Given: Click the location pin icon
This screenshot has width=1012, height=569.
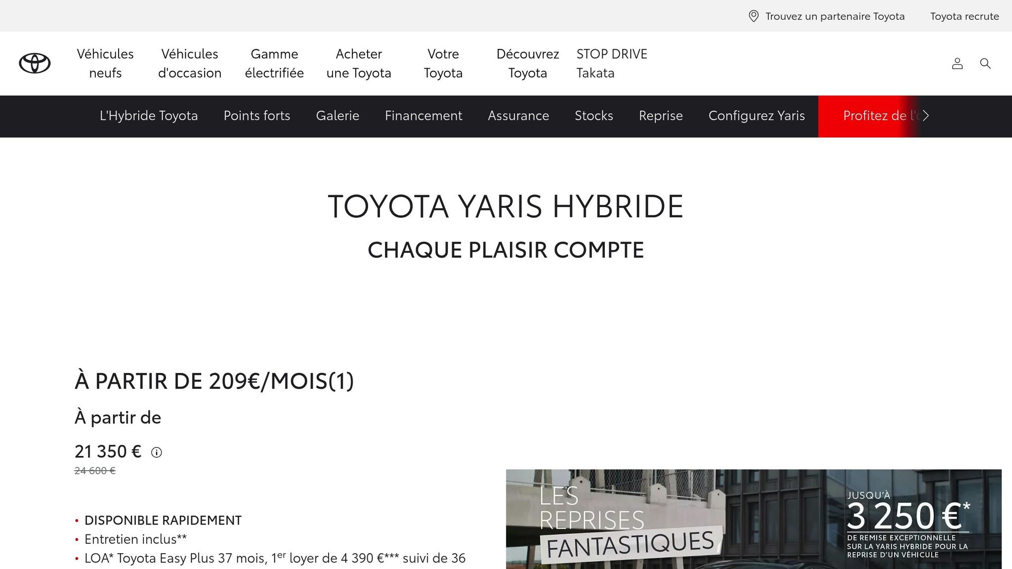Looking at the screenshot, I should click(x=754, y=16).
